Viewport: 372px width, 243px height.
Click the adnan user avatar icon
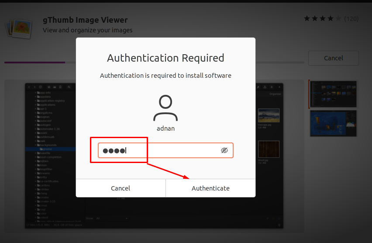tap(165, 108)
